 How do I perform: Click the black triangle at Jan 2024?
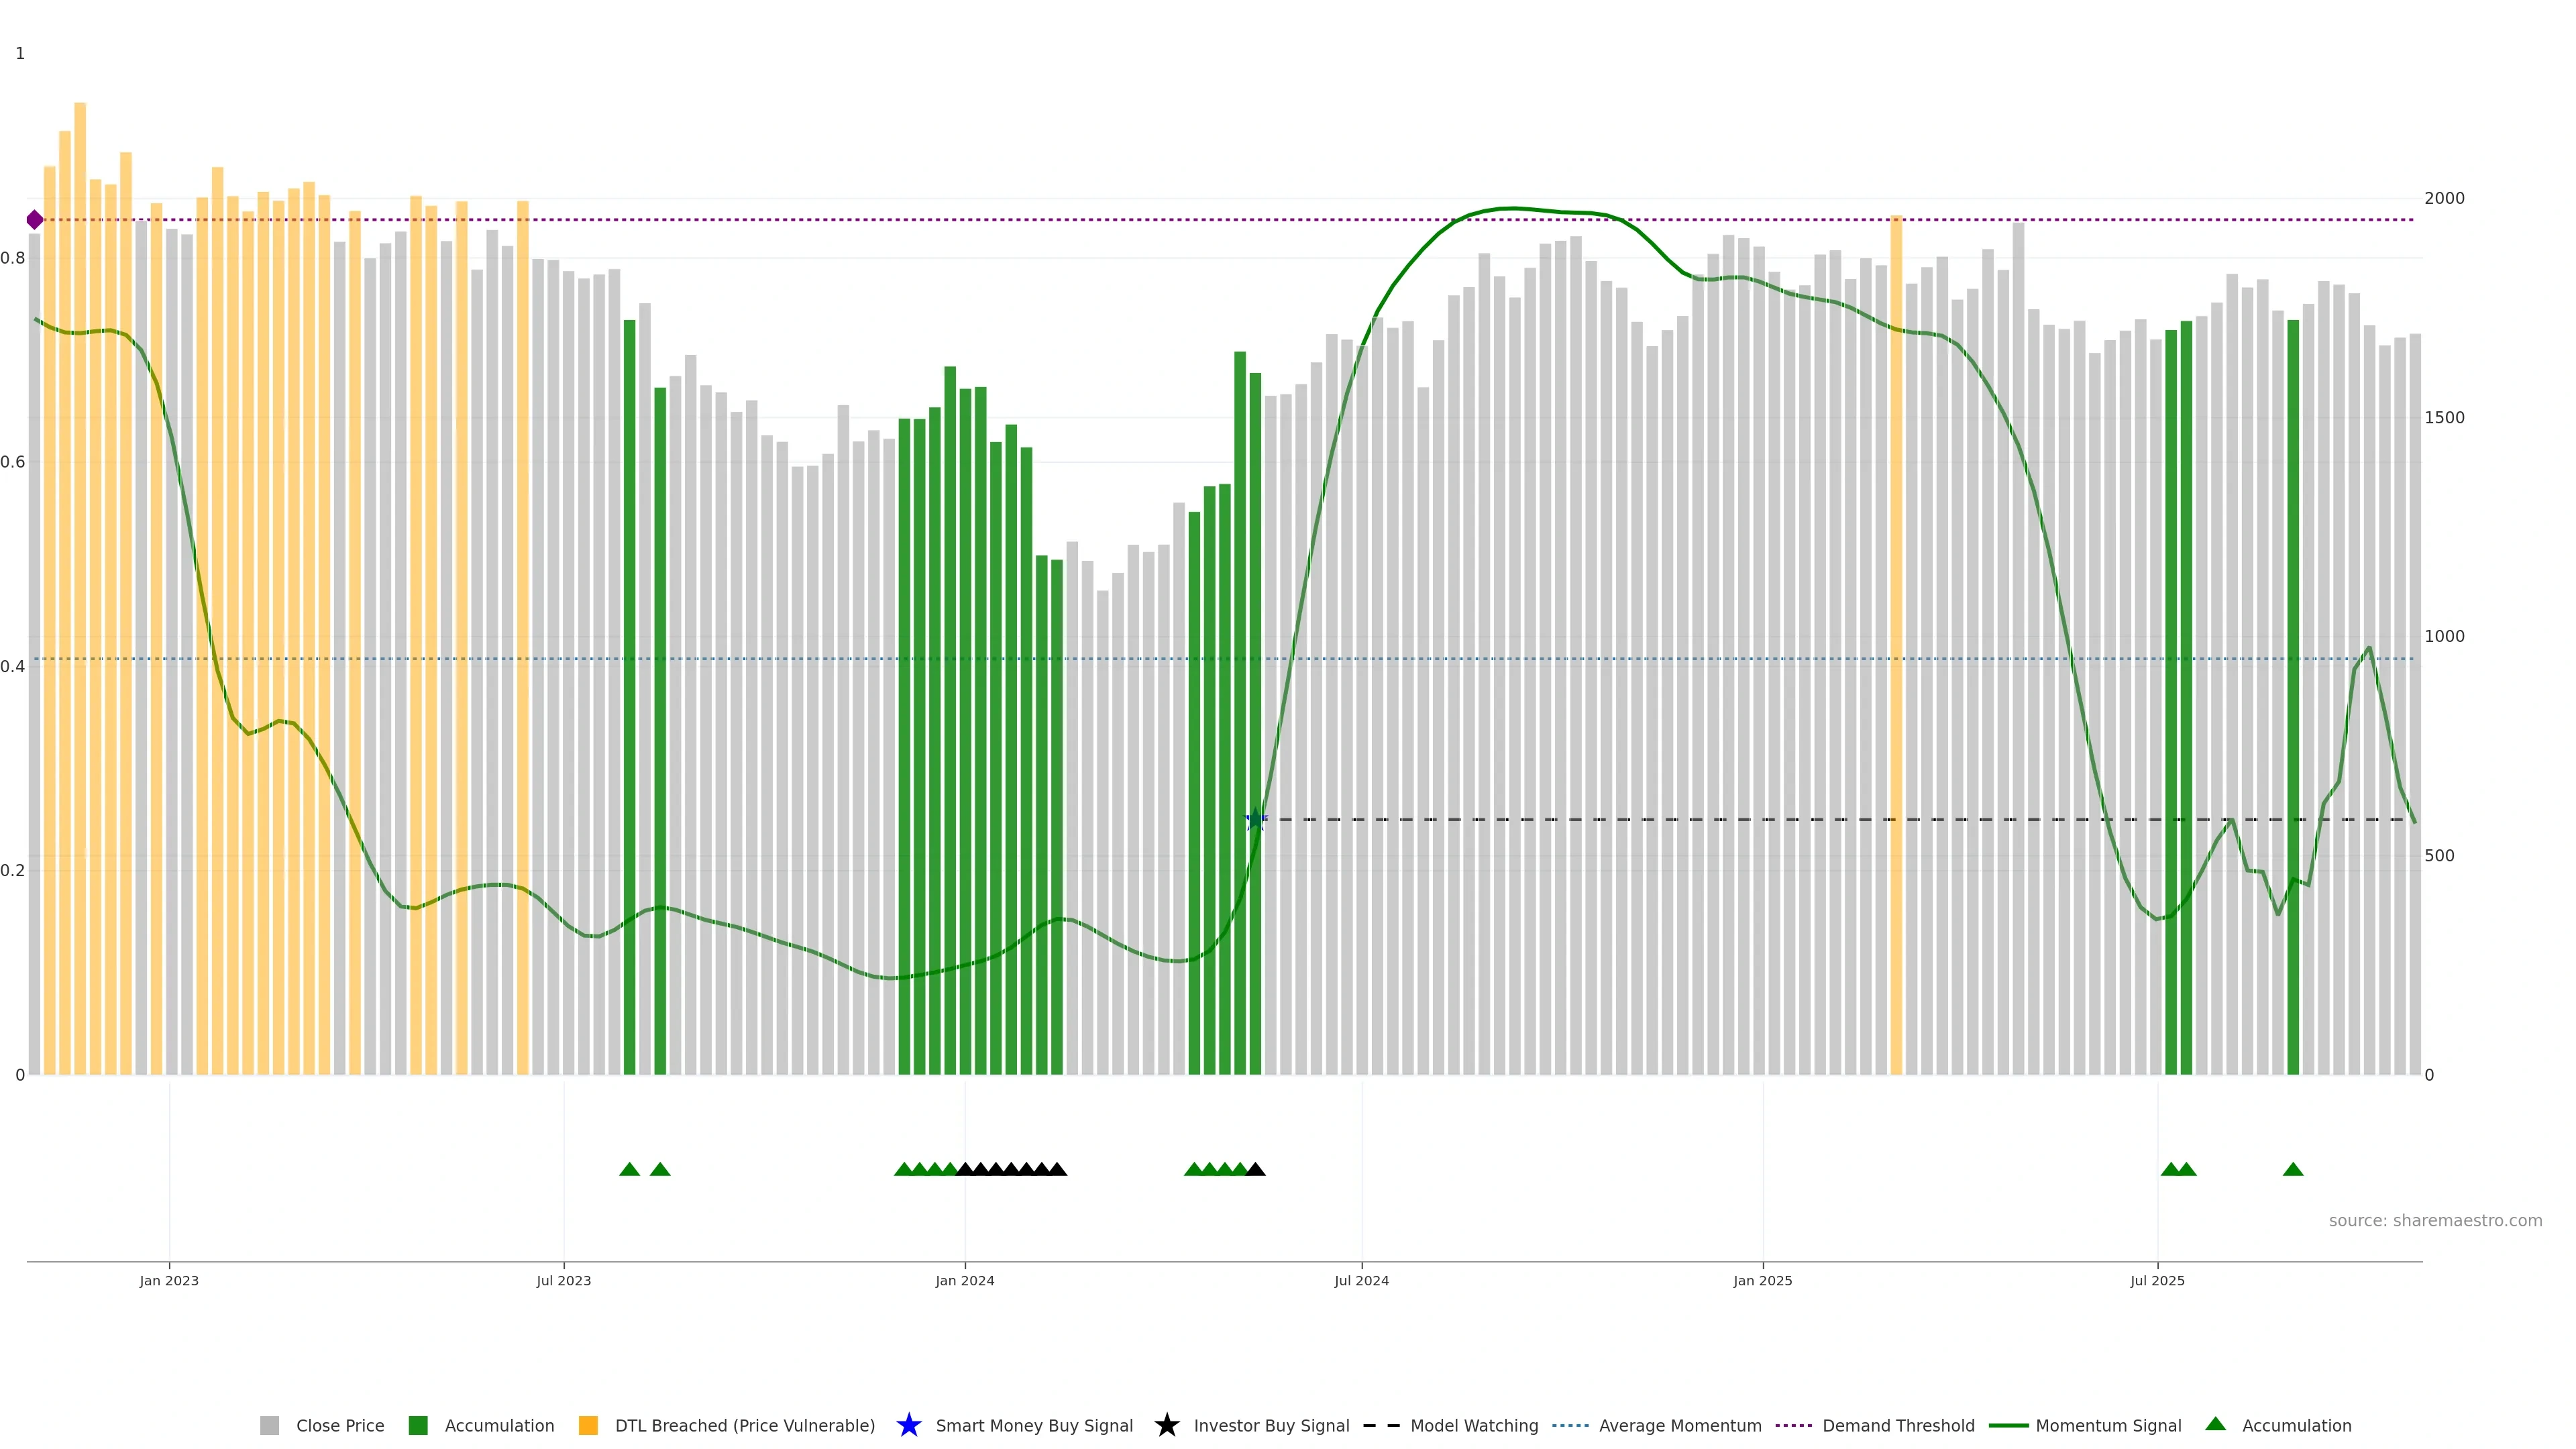pos(966,1169)
